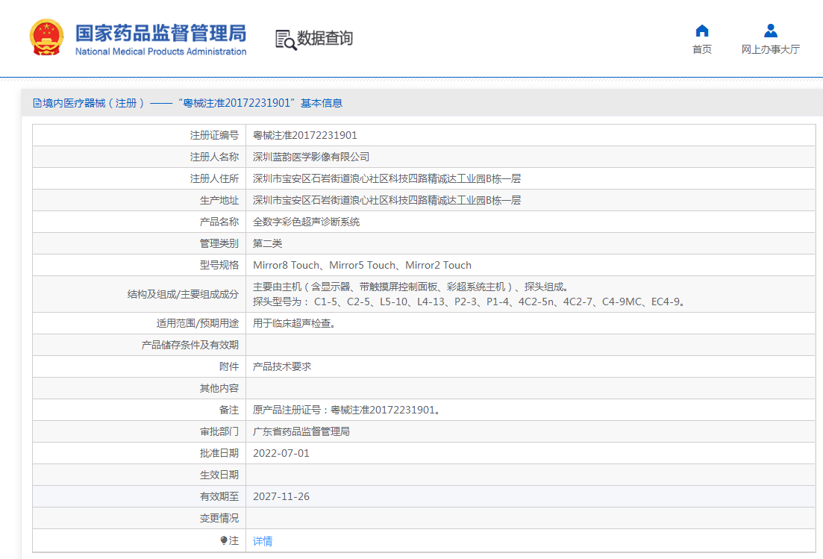Select 深圳蓝韵医学影像有限公司 cell

311,157
